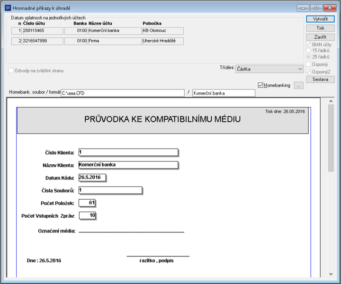Close the window with the red X
The image size is (341, 284).
(330, 8)
